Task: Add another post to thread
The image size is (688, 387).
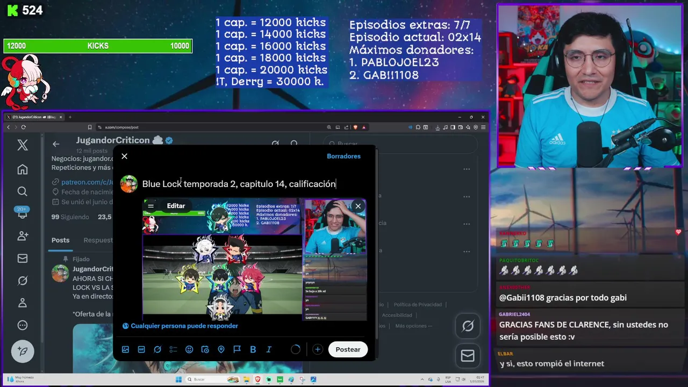Action: pyautogui.click(x=318, y=349)
